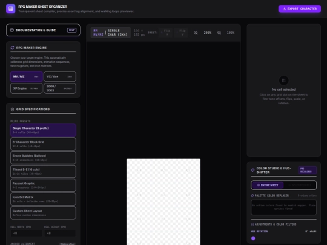Select the VX / Ace engine
Image resolution: width=327 pixels, height=245 pixels.
tap(60, 77)
